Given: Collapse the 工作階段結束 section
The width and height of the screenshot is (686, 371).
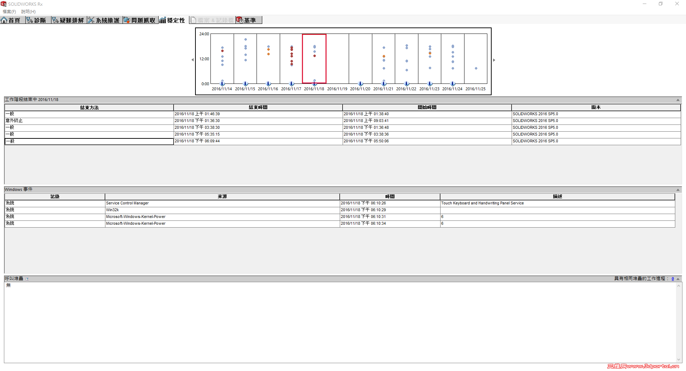Looking at the screenshot, I should [678, 100].
